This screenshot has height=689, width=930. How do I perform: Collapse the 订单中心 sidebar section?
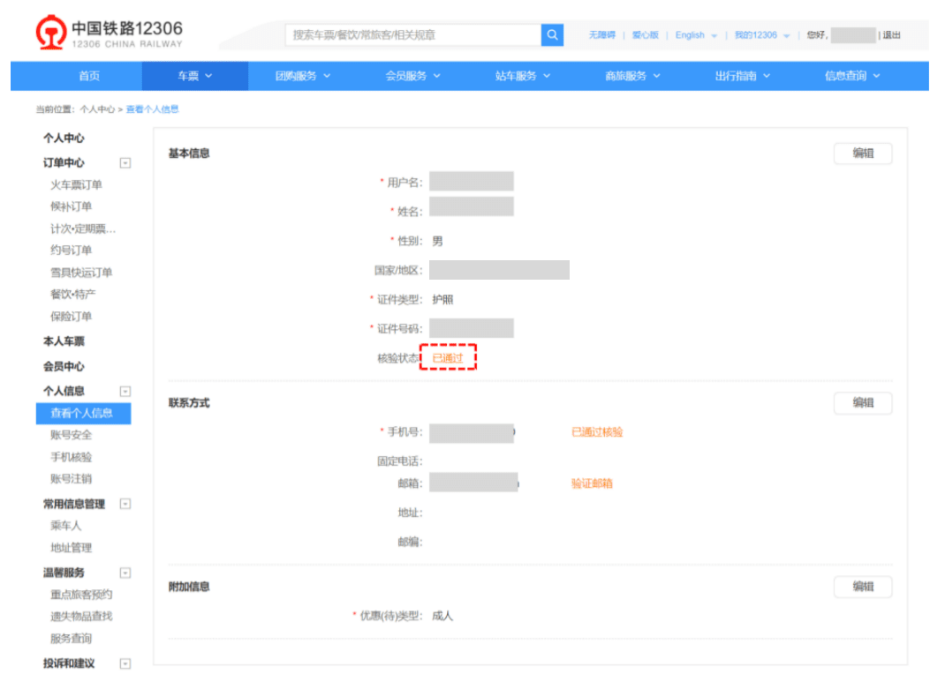(125, 163)
